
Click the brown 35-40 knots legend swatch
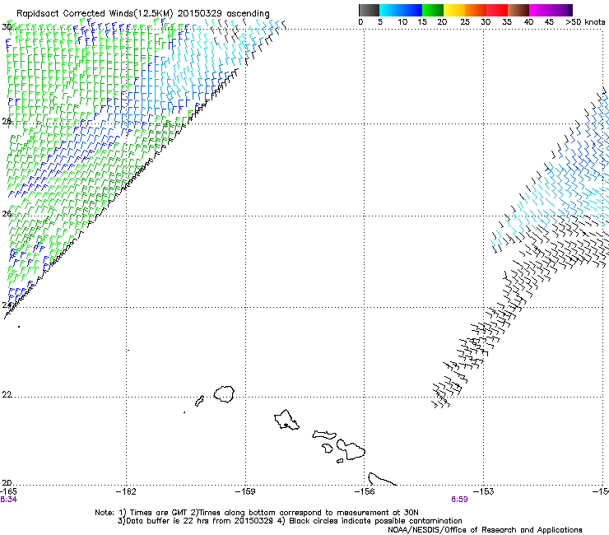[x=518, y=10]
